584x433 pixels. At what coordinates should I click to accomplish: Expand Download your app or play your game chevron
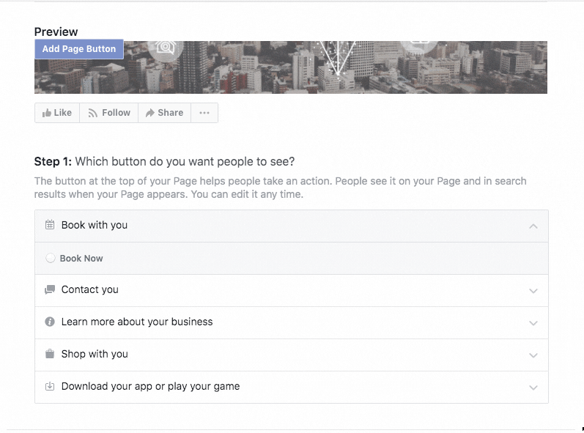533,388
